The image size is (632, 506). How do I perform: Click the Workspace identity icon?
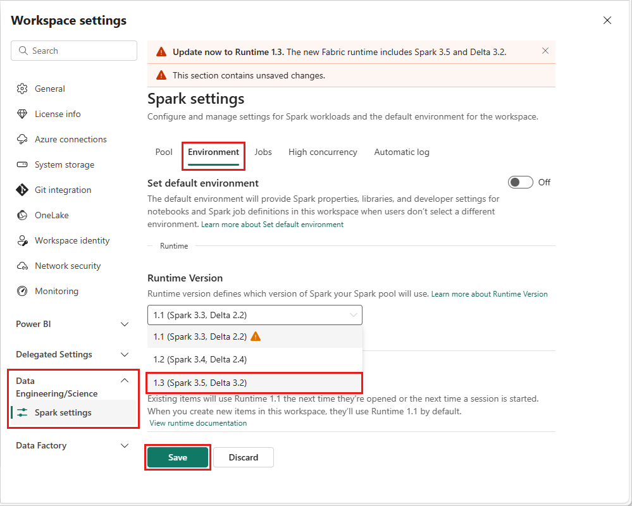[x=23, y=240]
